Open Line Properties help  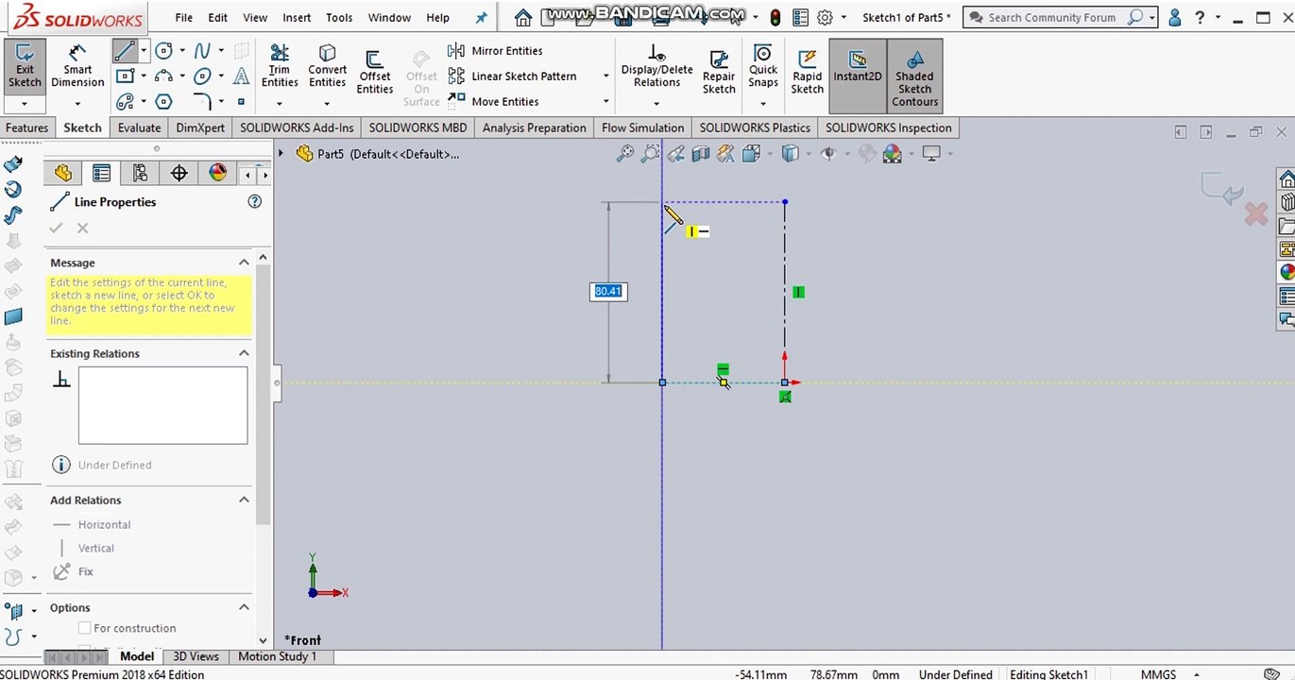[x=254, y=201]
